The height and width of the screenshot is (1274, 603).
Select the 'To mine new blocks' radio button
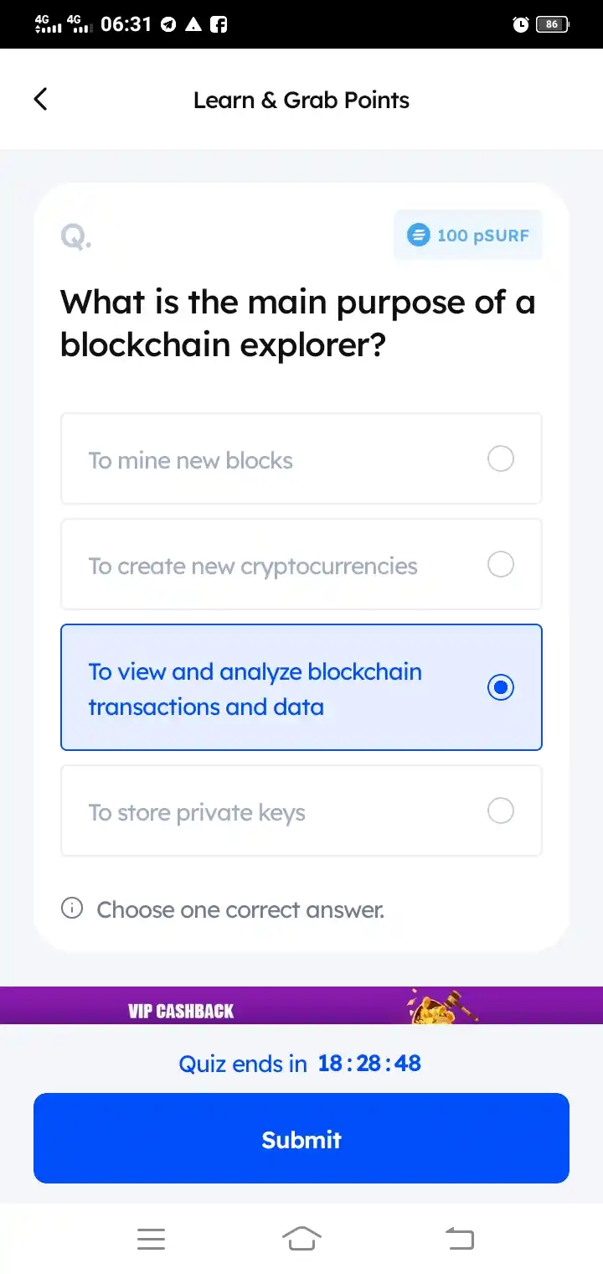pos(501,458)
